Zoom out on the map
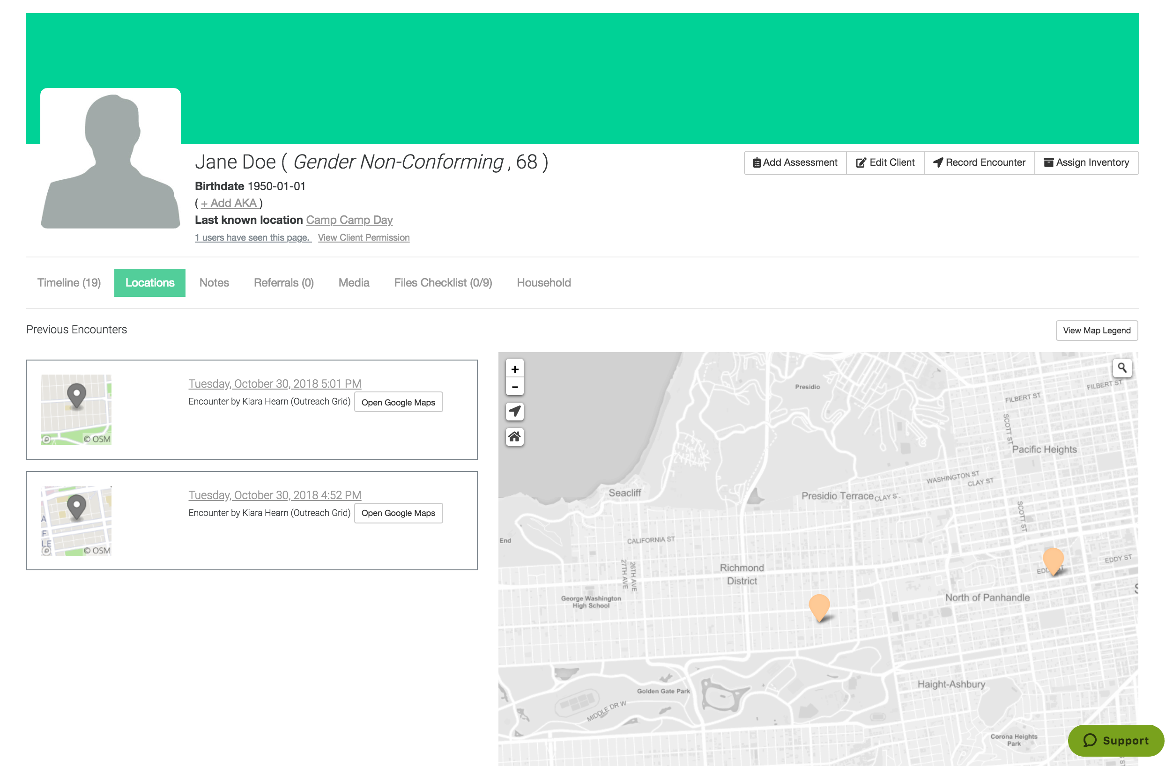 tap(514, 387)
